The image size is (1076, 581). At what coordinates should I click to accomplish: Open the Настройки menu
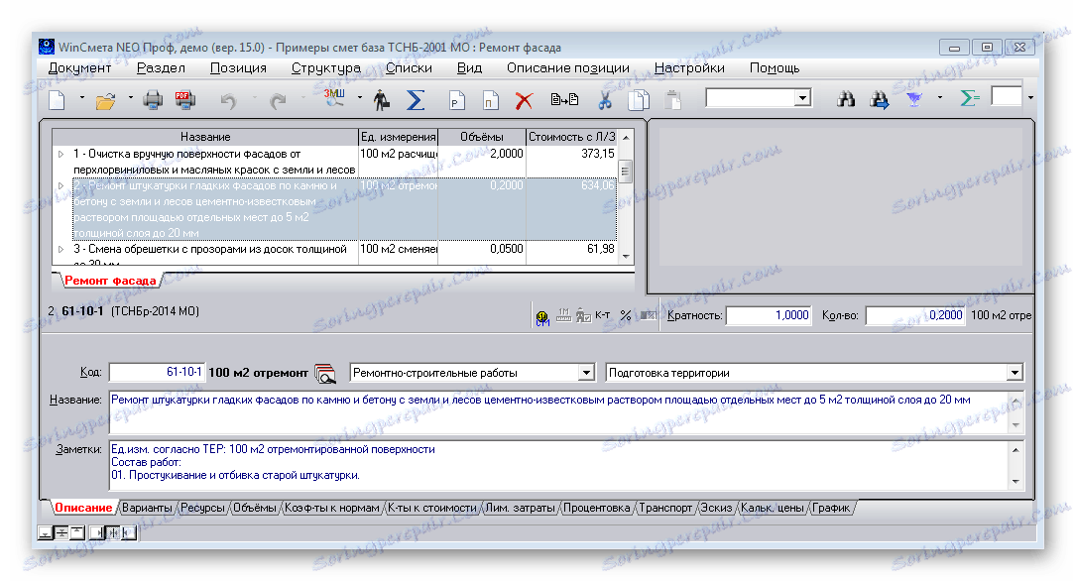click(689, 67)
